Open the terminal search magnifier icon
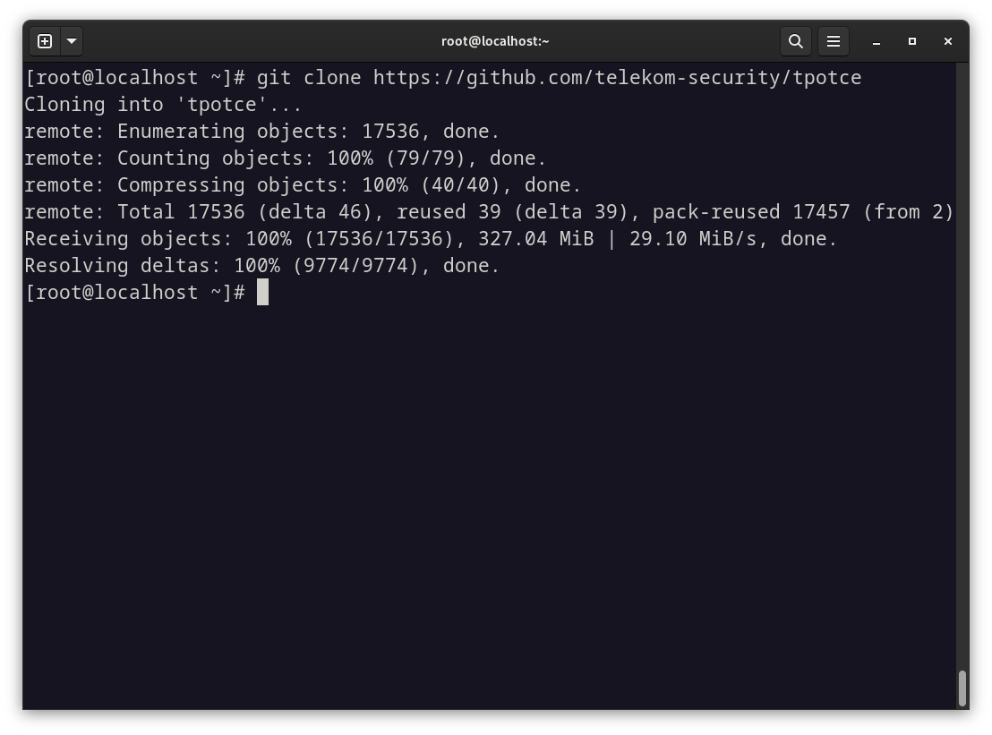Screen dimensions: 992x735 tap(796, 40)
